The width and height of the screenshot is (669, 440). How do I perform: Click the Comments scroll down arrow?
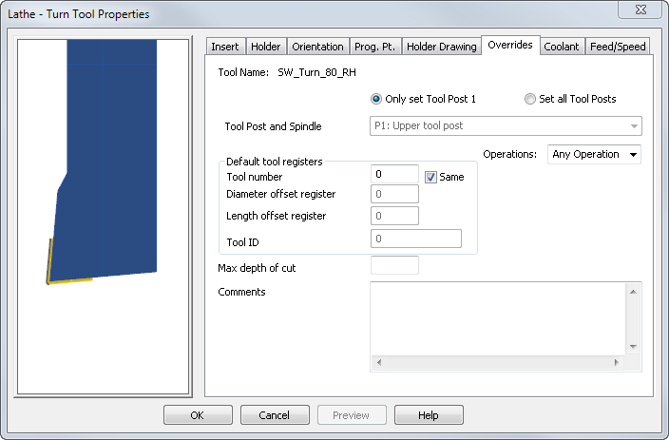tap(633, 347)
